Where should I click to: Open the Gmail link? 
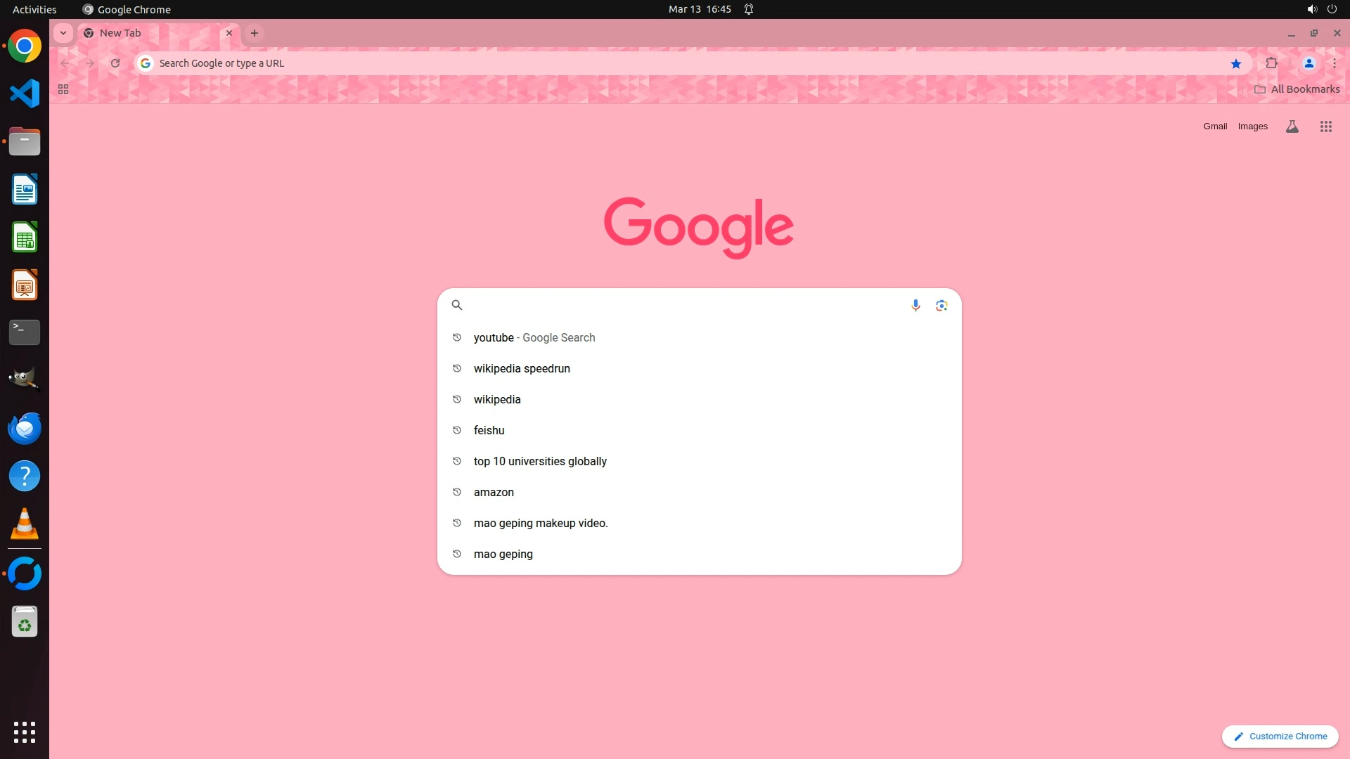click(x=1214, y=126)
